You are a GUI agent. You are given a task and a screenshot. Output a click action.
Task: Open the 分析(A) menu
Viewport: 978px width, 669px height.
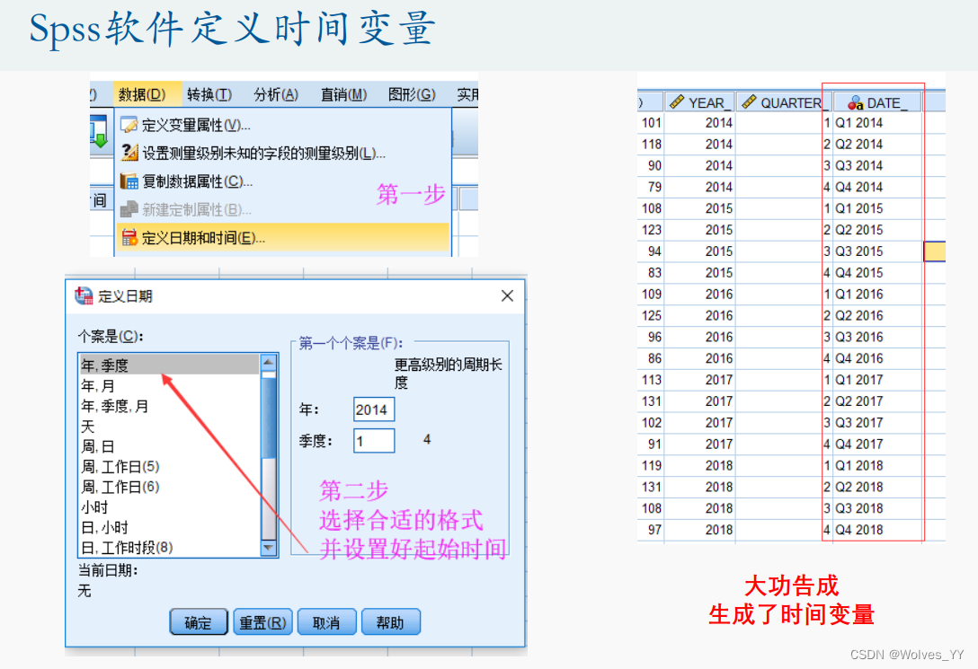click(x=276, y=94)
